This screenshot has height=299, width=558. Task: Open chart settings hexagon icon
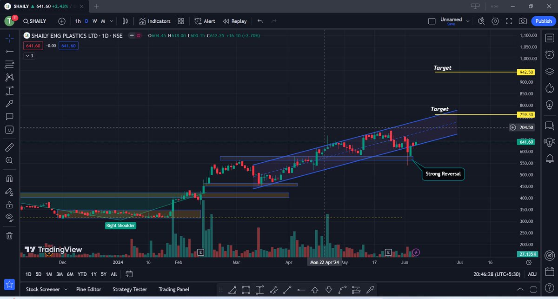495,21
